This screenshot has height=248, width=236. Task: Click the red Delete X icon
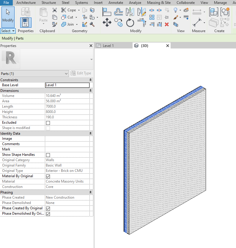tap(167, 24)
